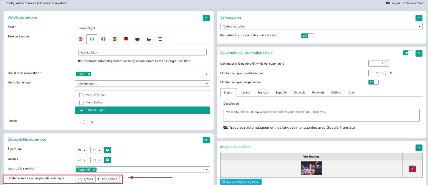Switch to the Čeština description tab
The image size is (428, 185).
pyautogui.click(x=336, y=92)
